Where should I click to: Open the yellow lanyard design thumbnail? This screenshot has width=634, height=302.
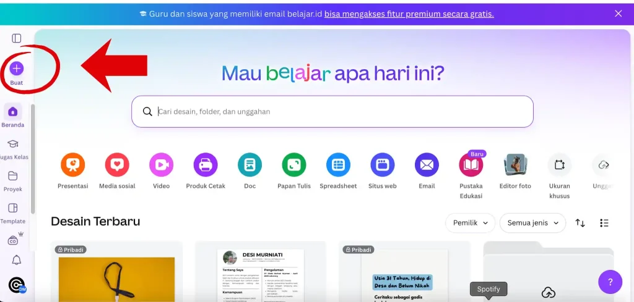pyautogui.click(x=116, y=271)
